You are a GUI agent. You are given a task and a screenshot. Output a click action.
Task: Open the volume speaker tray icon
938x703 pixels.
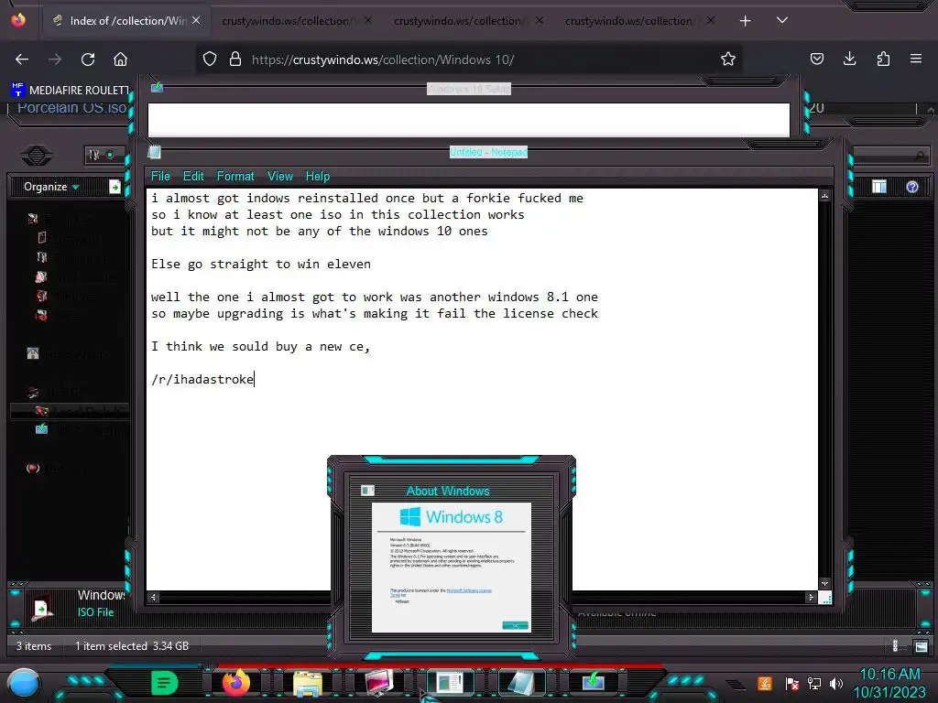835,683
